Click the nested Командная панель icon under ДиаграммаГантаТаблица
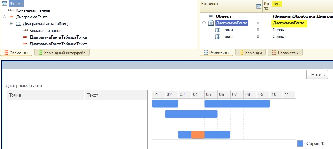The image size is (333, 149). (25, 31)
